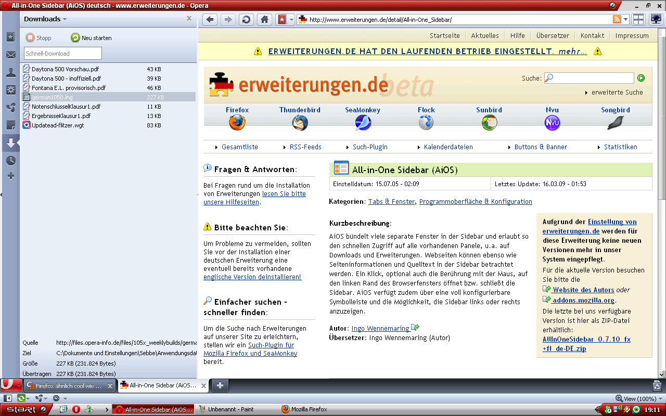Open the Contacts panel icon in sidebar
The width and height of the screenshot is (666, 416).
(x=10, y=73)
